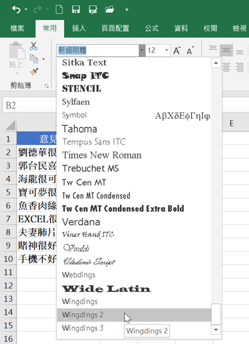Click the save-as icon with pencil
This screenshot has height=344, width=249.
click(x=93, y=10)
